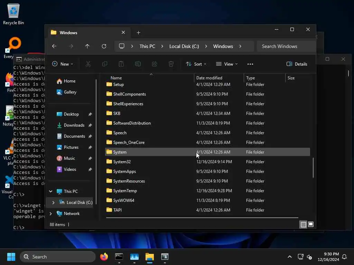Open Pictures in navigation pane
This screenshot has width=354, height=265.
[68, 147]
